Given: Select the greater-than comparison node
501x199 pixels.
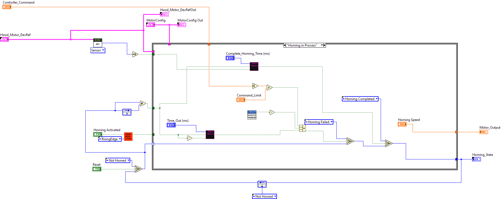Looking at the screenshot, I should [269, 88].
